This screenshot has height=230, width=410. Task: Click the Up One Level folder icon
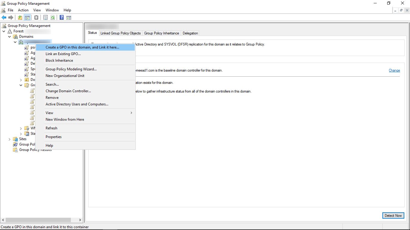tap(20, 17)
